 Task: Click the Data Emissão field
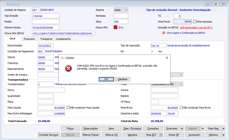coord(46,46)
